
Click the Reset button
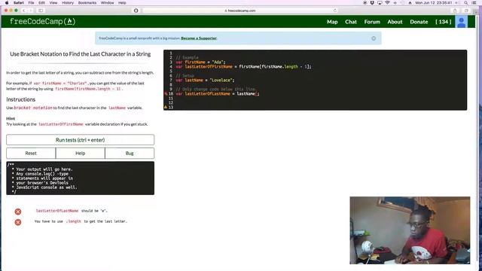point(31,153)
